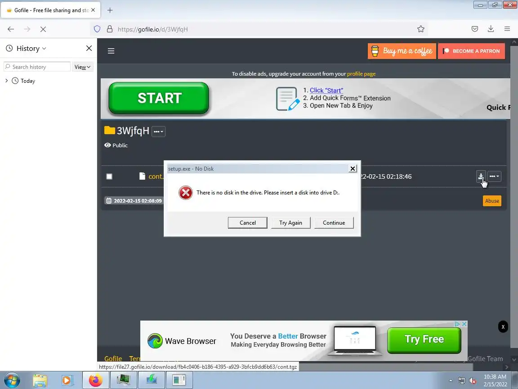Click the page scroll up arrow
The height and width of the screenshot is (389, 518).
coord(514,42)
